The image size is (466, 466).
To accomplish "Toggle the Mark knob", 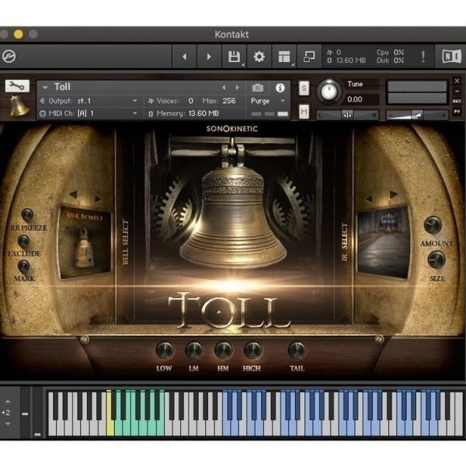I will point(24,266).
